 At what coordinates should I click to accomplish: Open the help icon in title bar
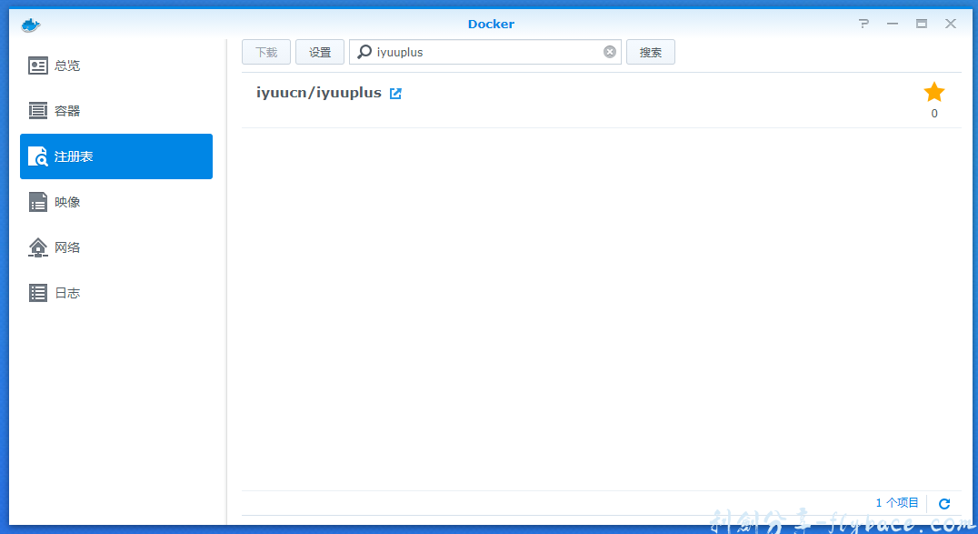(863, 24)
